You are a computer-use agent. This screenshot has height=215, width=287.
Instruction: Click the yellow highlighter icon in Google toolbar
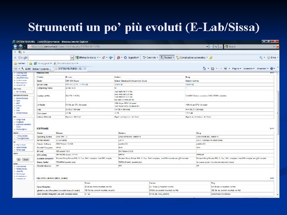(211, 58)
